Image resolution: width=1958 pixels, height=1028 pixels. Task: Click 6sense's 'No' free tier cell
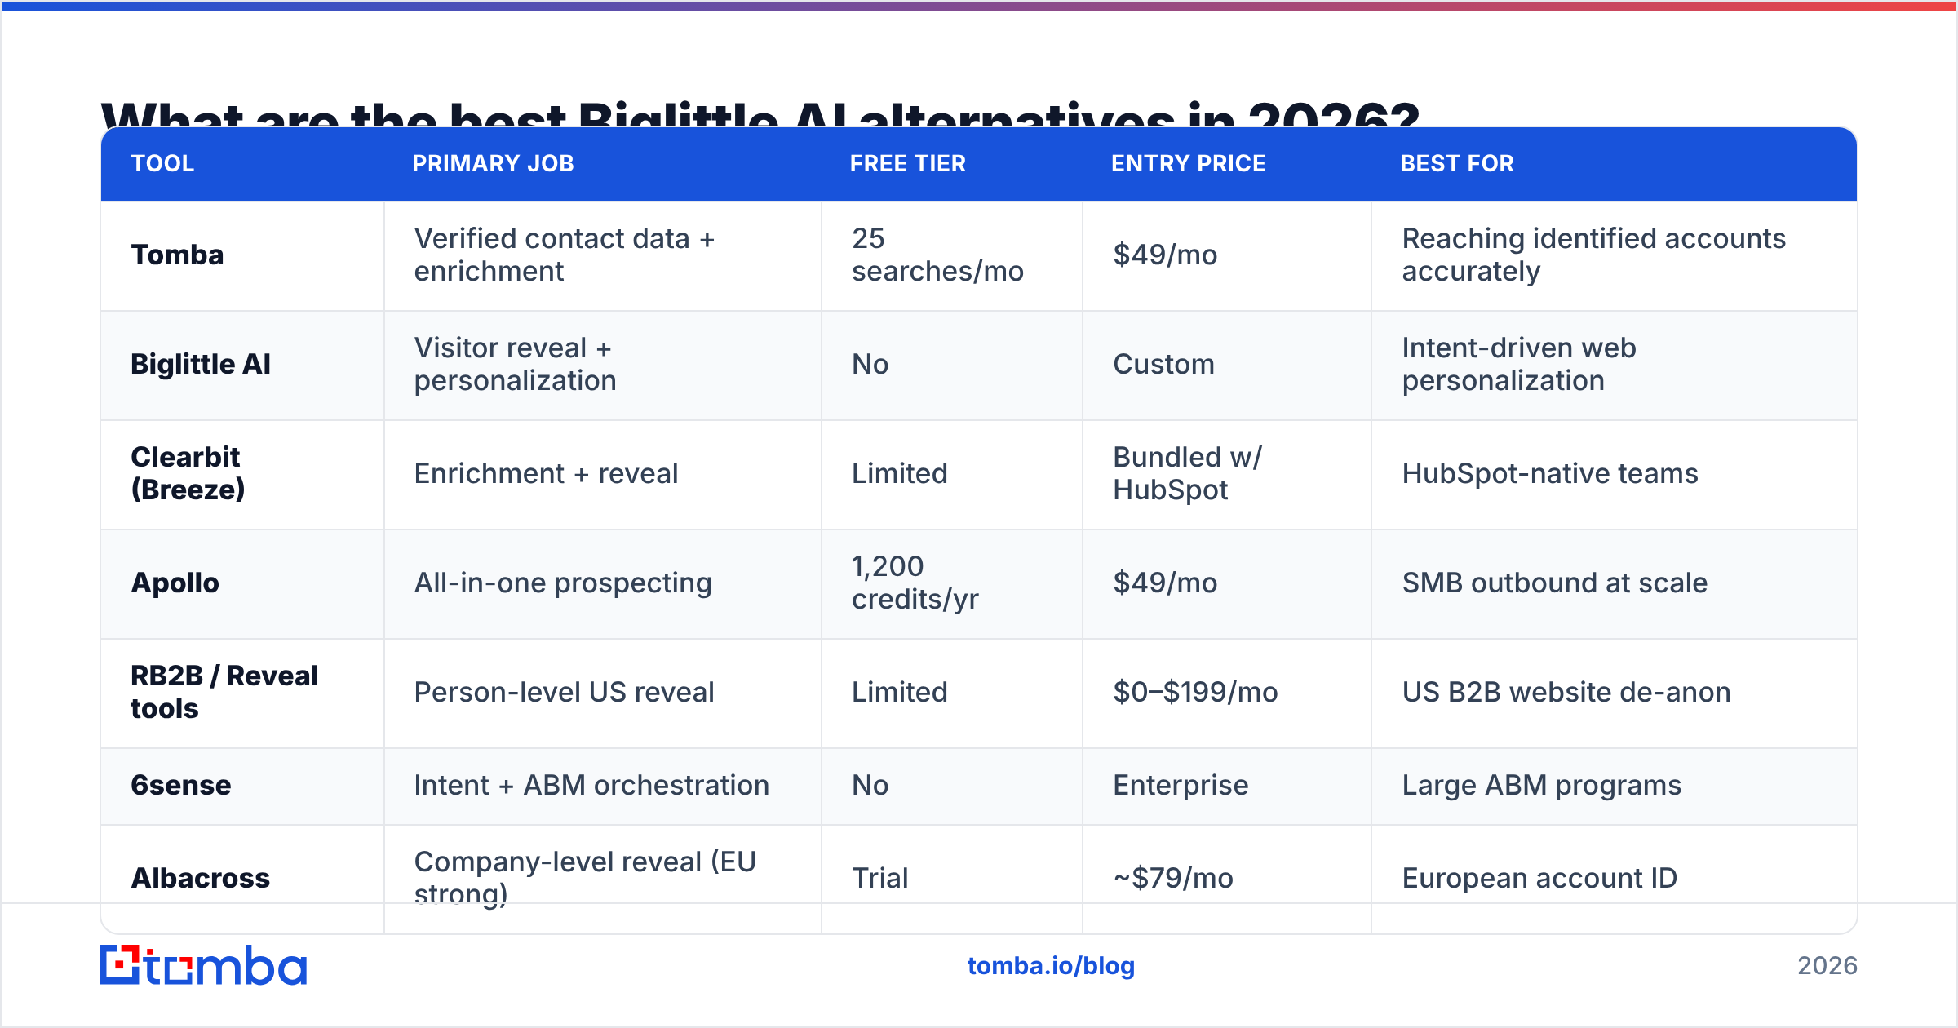click(x=952, y=786)
